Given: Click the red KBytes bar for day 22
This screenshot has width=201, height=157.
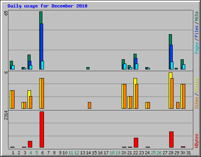Looking at the screenshot, I should 136,143.
